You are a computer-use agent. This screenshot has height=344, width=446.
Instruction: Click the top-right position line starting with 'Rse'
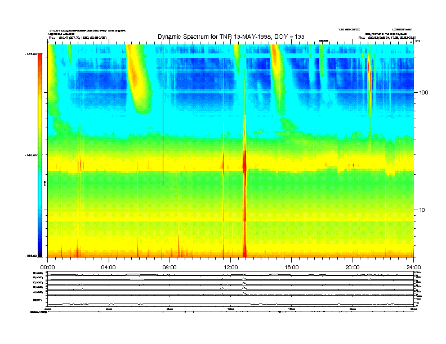387,38
